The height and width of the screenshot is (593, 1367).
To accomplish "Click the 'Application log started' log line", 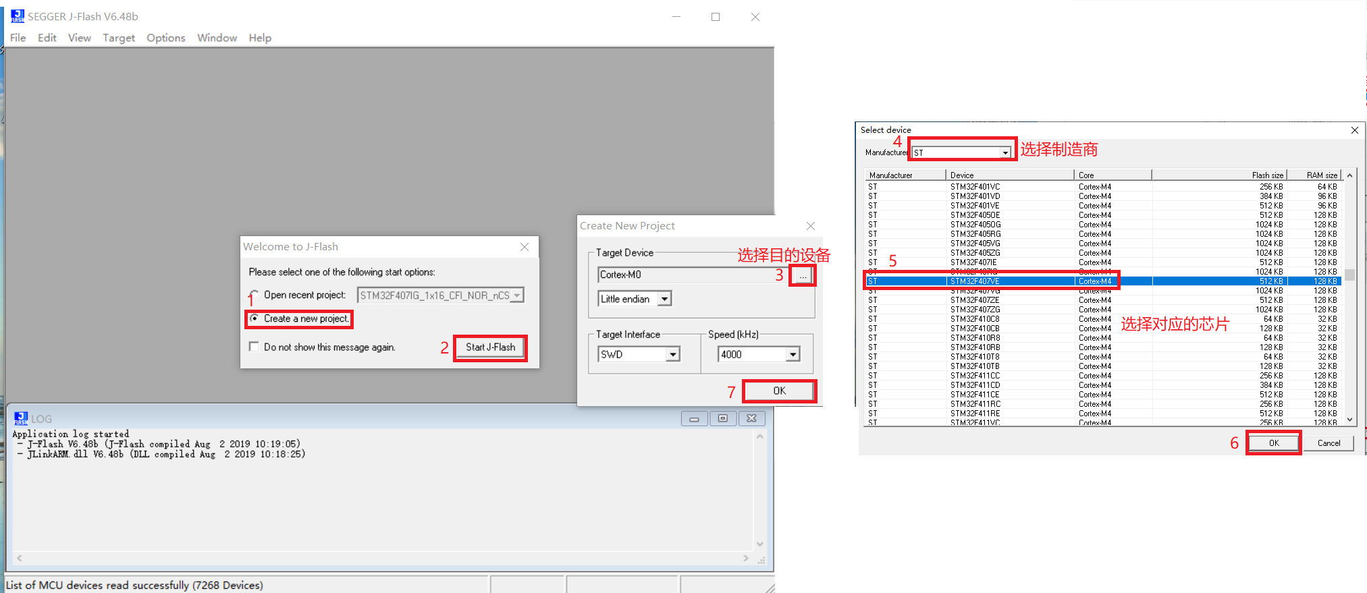I will (71, 434).
